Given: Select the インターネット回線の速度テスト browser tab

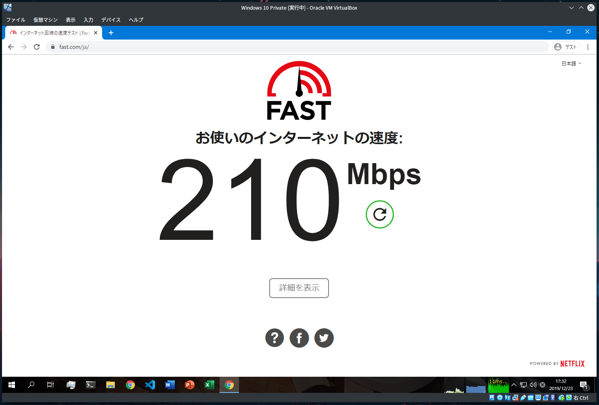Looking at the screenshot, I should click(54, 33).
